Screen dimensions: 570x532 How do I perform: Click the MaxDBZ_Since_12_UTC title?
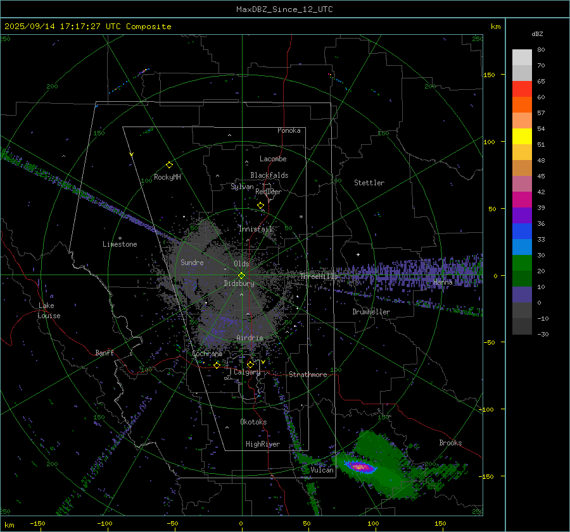pos(284,9)
